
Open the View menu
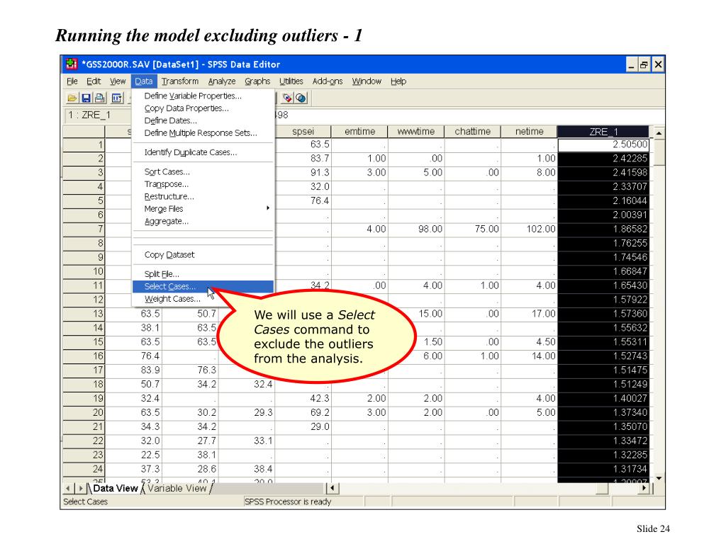point(118,81)
